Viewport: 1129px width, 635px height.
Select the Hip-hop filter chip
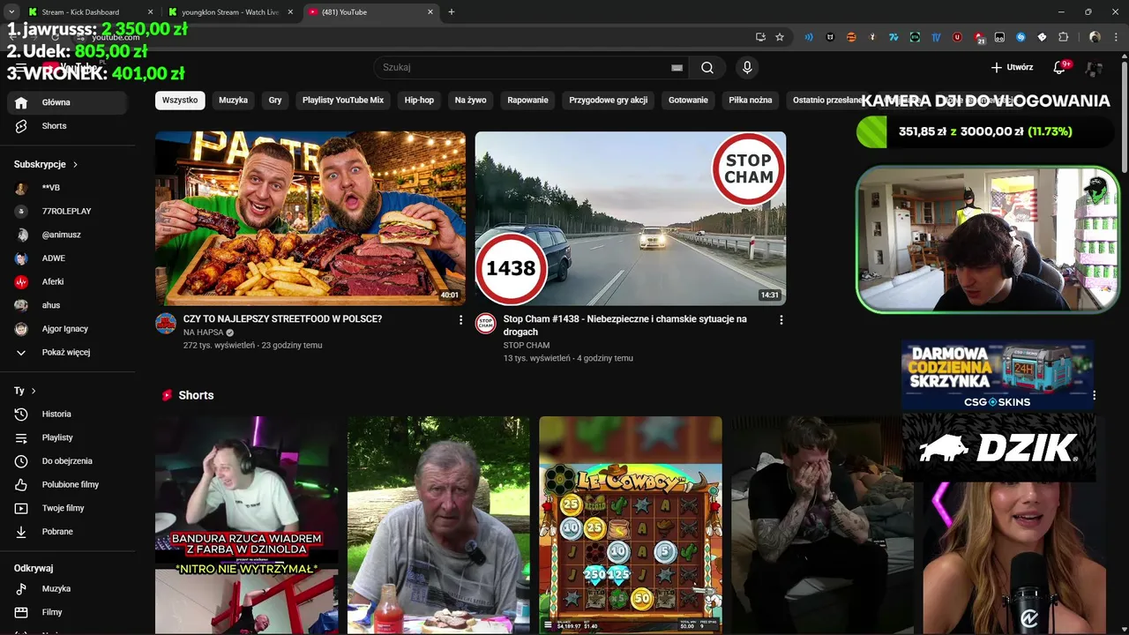pyautogui.click(x=419, y=101)
